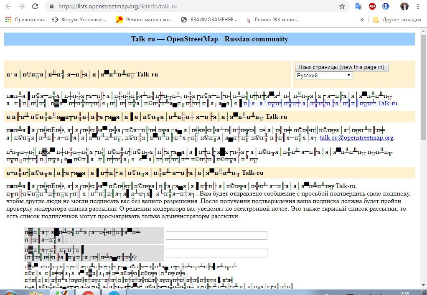427x295 pixels.
Task: Open the user profile avatar
Action: point(404,6)
